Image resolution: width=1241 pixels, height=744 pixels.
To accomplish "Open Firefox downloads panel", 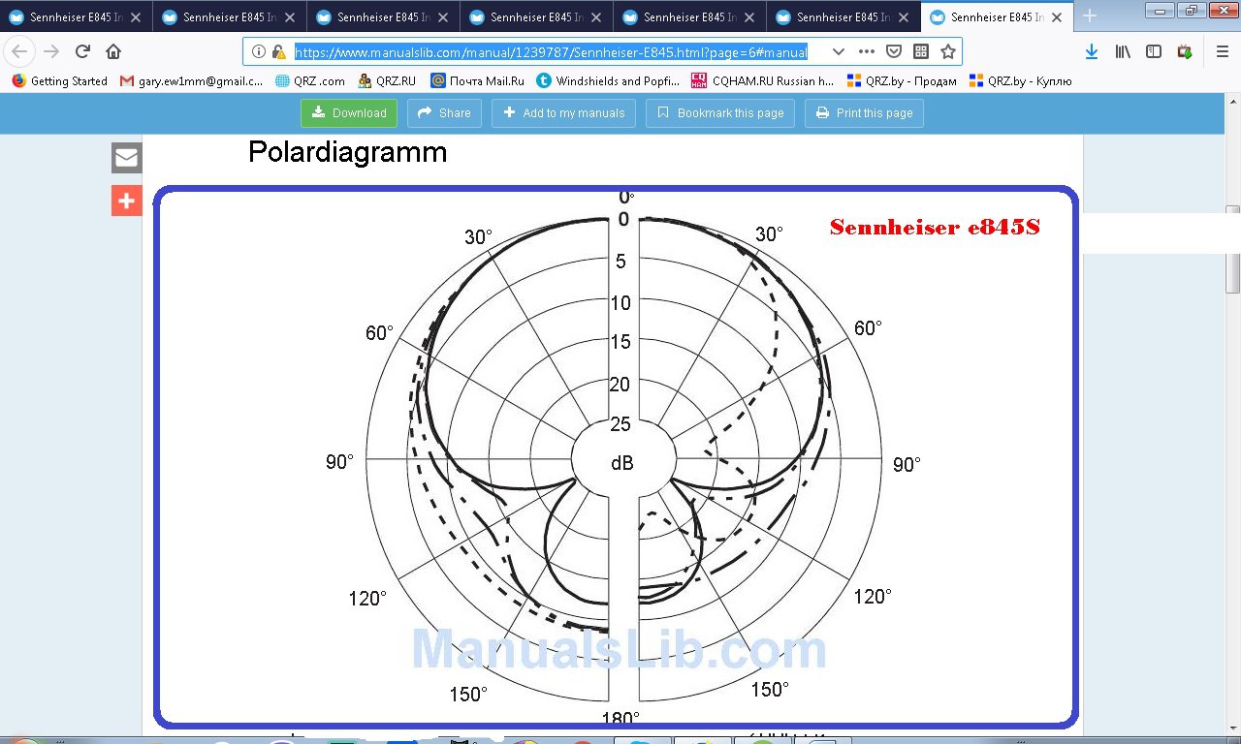I will [1092, 52].
